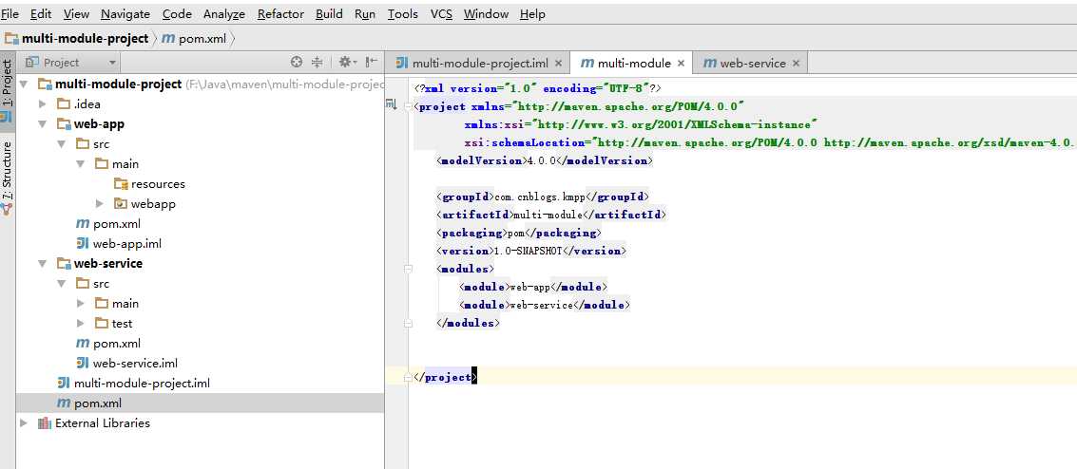Expand the .idea folder
The image size is (1077, 469).
point(43,104)
